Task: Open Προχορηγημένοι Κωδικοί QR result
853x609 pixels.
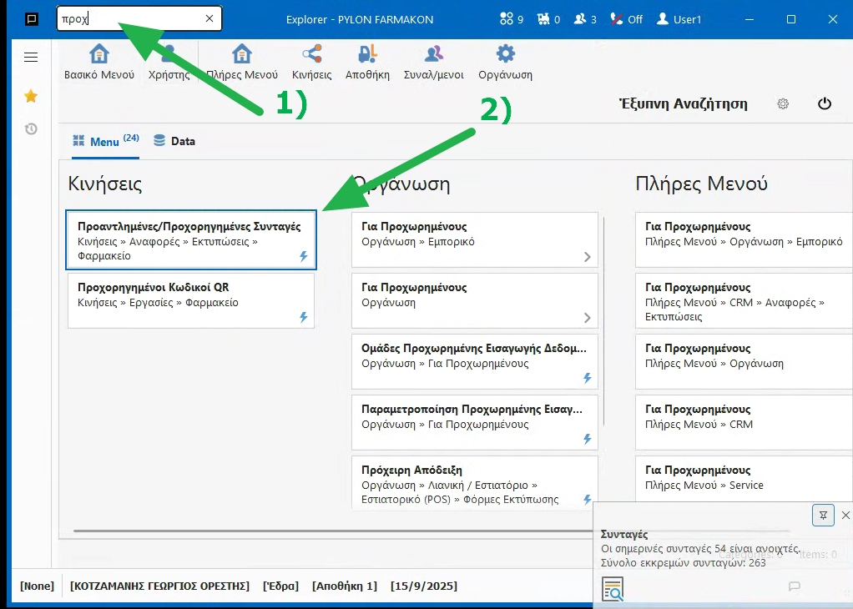Action: [190, 300]
